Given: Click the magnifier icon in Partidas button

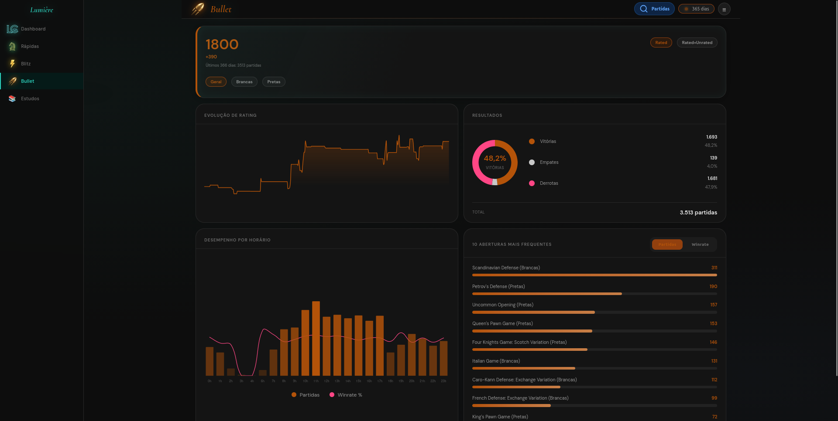Looking at the screenshot, I should 643,9.
